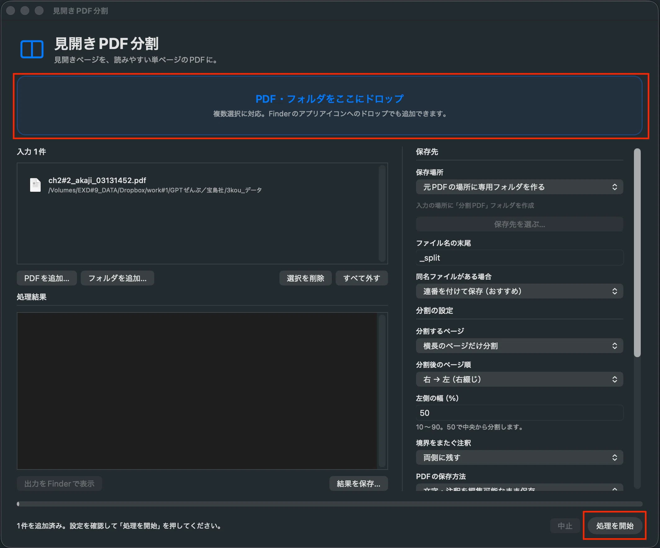Viewport: 660px width, 548px height.
Task: Click the 入力の場所に「分割PDF」フォルダを作成 note
Action: (x=475, y=205)
